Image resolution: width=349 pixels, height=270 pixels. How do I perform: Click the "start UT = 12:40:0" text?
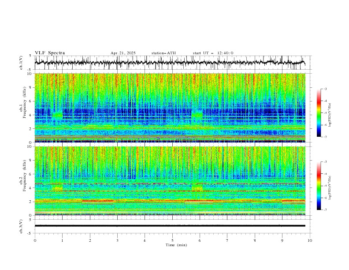click(213, 53)
